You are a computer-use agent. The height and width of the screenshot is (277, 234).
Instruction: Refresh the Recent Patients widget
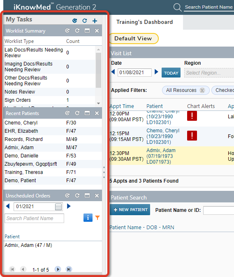pyautogui.click(x=77, y=113)
